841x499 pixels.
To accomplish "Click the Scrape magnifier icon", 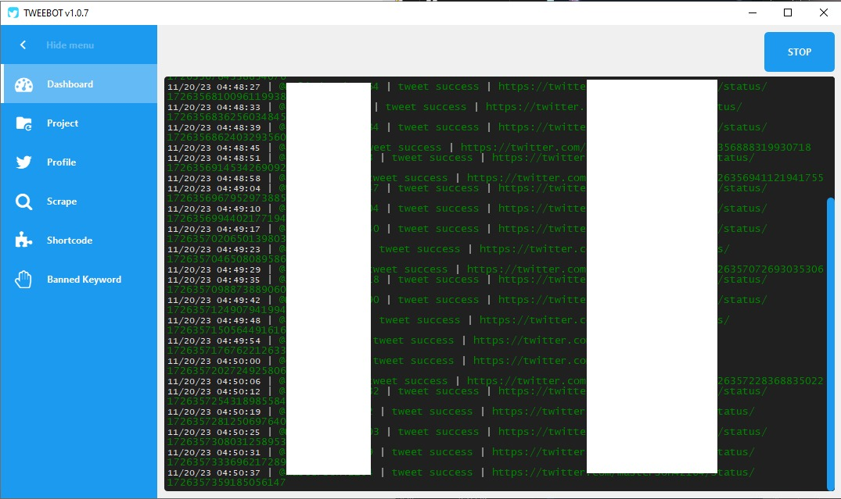I will coord(23,201).
